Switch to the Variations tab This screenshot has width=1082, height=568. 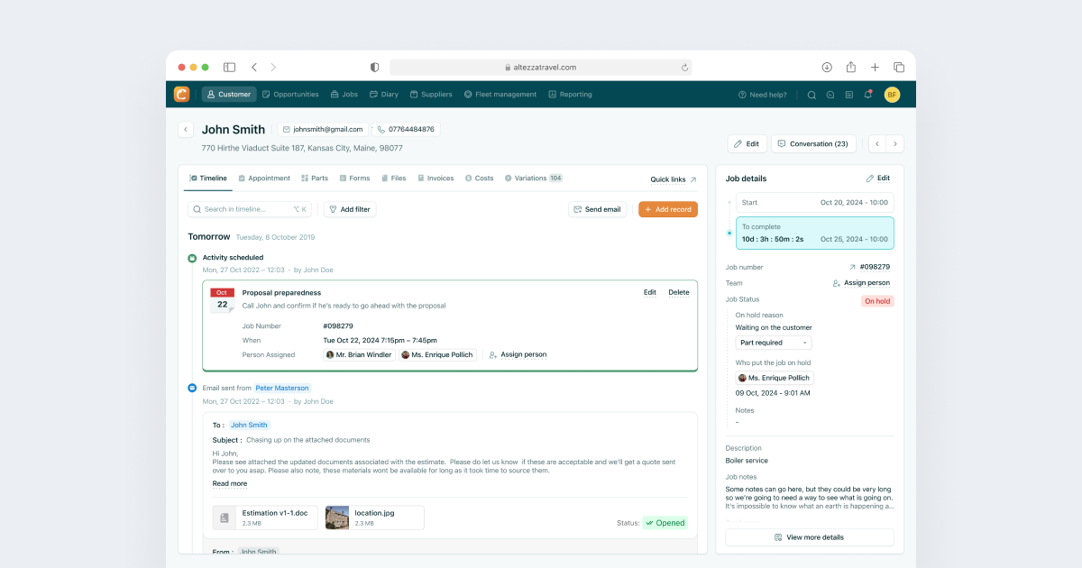[x=534, y=179]
